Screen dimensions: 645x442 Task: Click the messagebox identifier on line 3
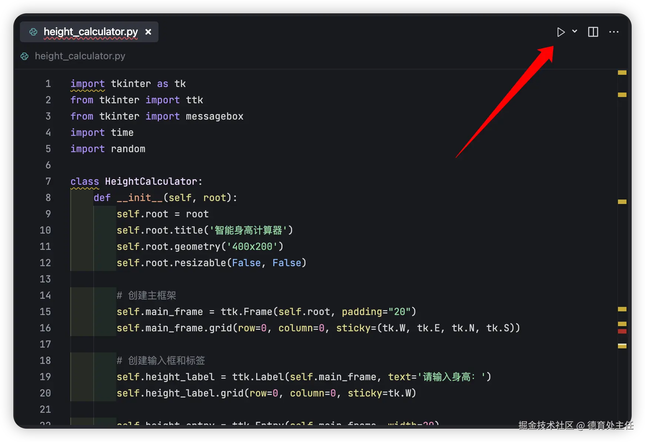(214, 116)
